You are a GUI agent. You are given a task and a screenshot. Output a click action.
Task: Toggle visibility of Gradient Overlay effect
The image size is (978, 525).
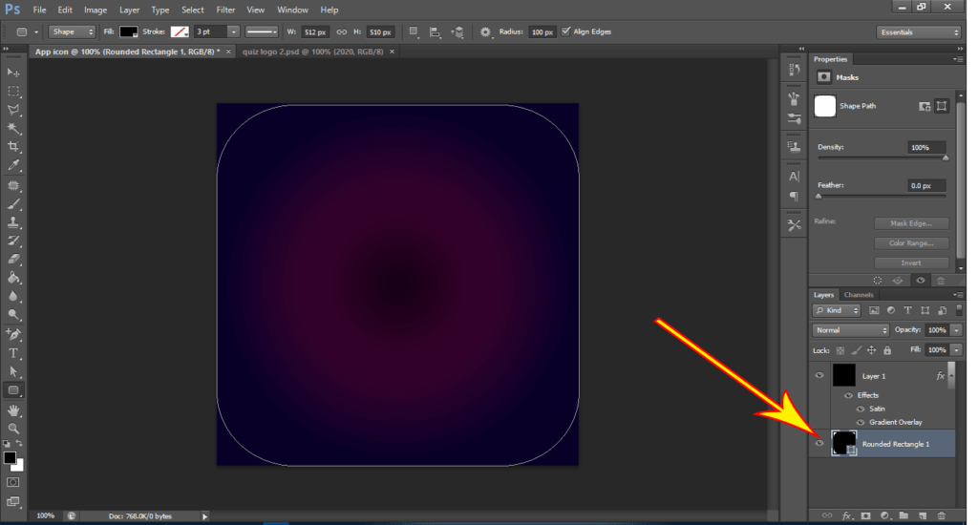click(861, 423)
